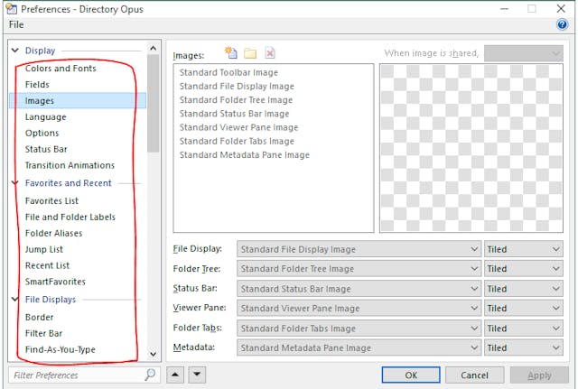Click the up arrow button beside the filter
578x389 pixels.
click(x=176, y=375)
